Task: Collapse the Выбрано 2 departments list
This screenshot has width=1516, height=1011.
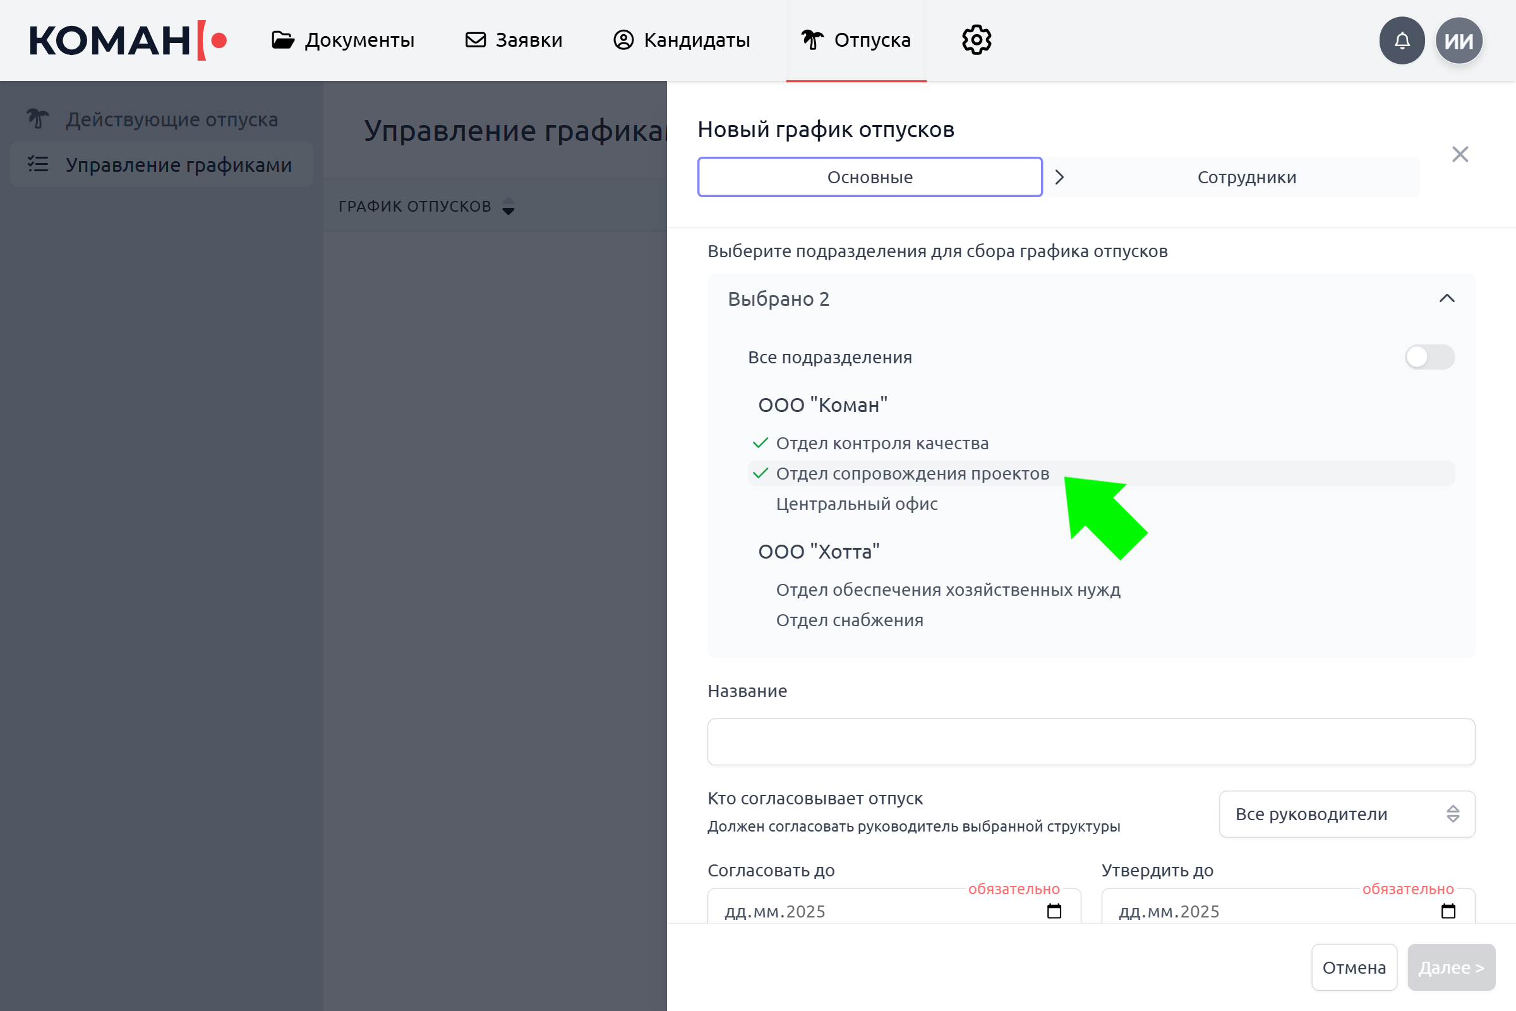Action: coord(1447,298)
